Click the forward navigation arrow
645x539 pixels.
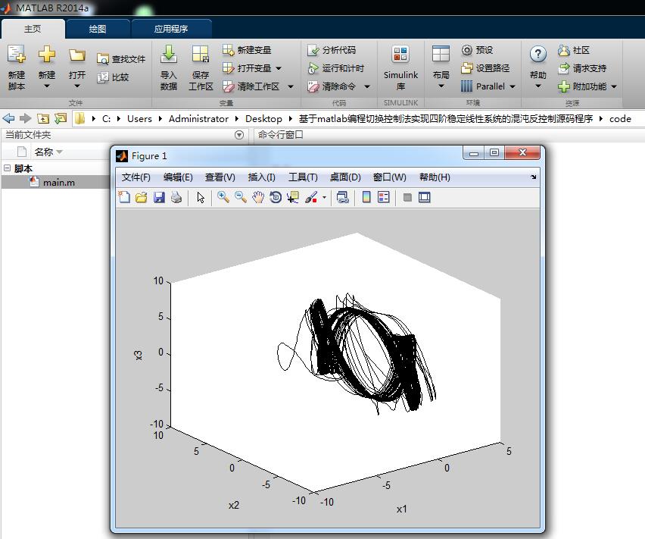coord(26,118)
